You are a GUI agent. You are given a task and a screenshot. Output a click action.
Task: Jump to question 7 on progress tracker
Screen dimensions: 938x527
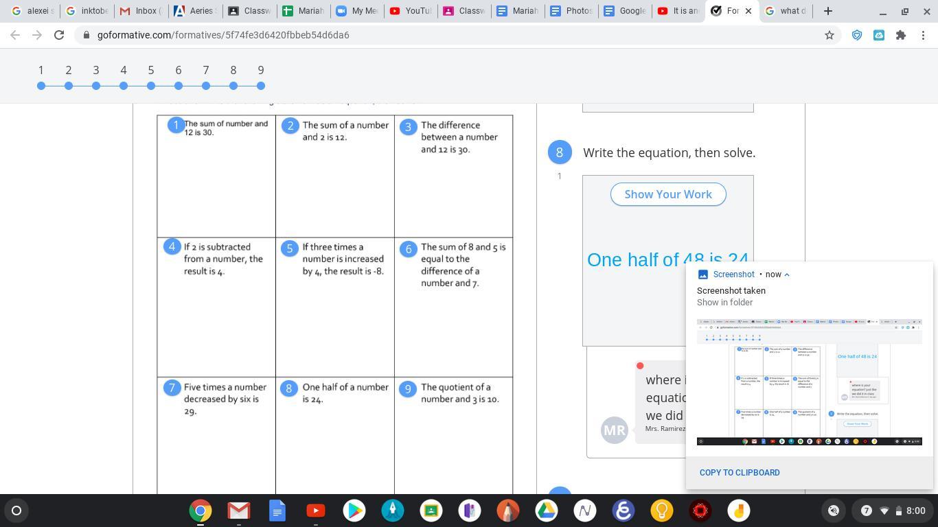tap(206, 86)
